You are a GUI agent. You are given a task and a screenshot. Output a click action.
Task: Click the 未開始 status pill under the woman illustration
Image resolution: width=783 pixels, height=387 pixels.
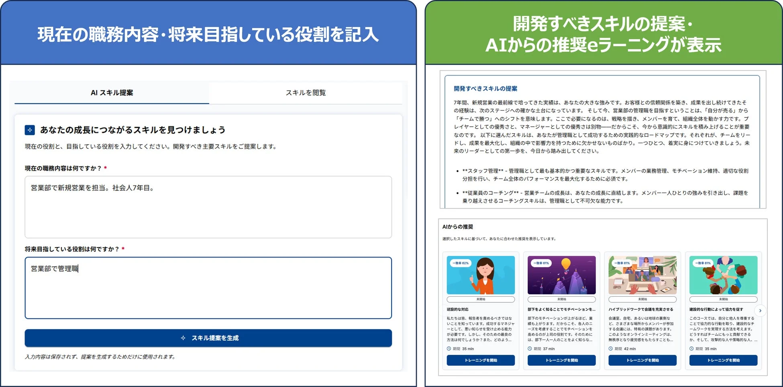tap(481, 299)
